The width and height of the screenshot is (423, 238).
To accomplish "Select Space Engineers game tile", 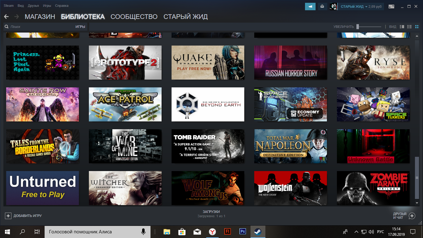I will pyautogui.click(x=290, y=104).
